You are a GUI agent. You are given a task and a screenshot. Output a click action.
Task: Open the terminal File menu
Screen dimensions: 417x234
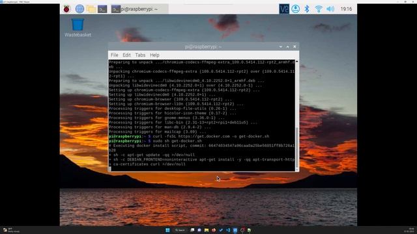click(115, 55)
